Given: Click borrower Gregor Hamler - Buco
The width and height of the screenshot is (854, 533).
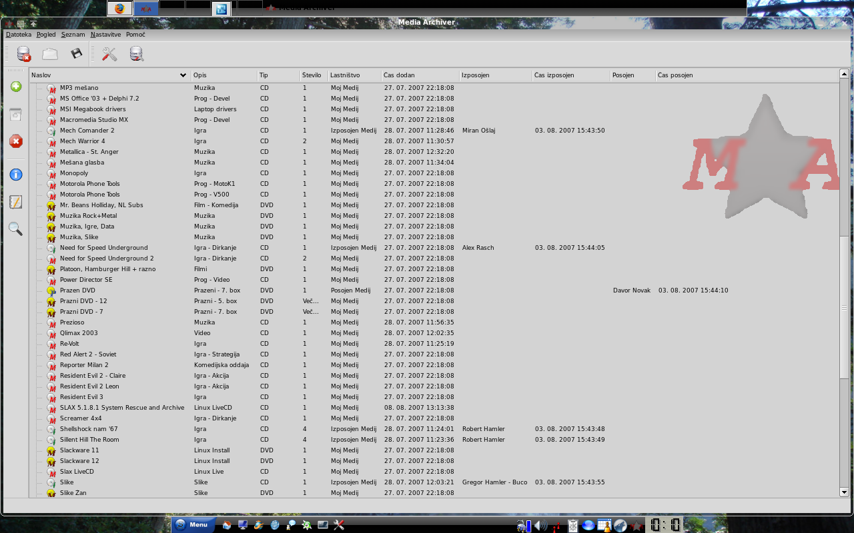Looking at the screenshot, I should [494, 482].
